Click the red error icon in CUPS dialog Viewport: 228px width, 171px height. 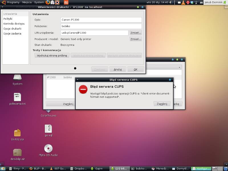click(83, 89)
